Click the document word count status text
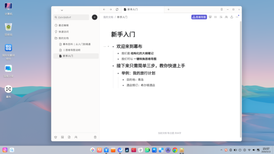 [169, 133]
